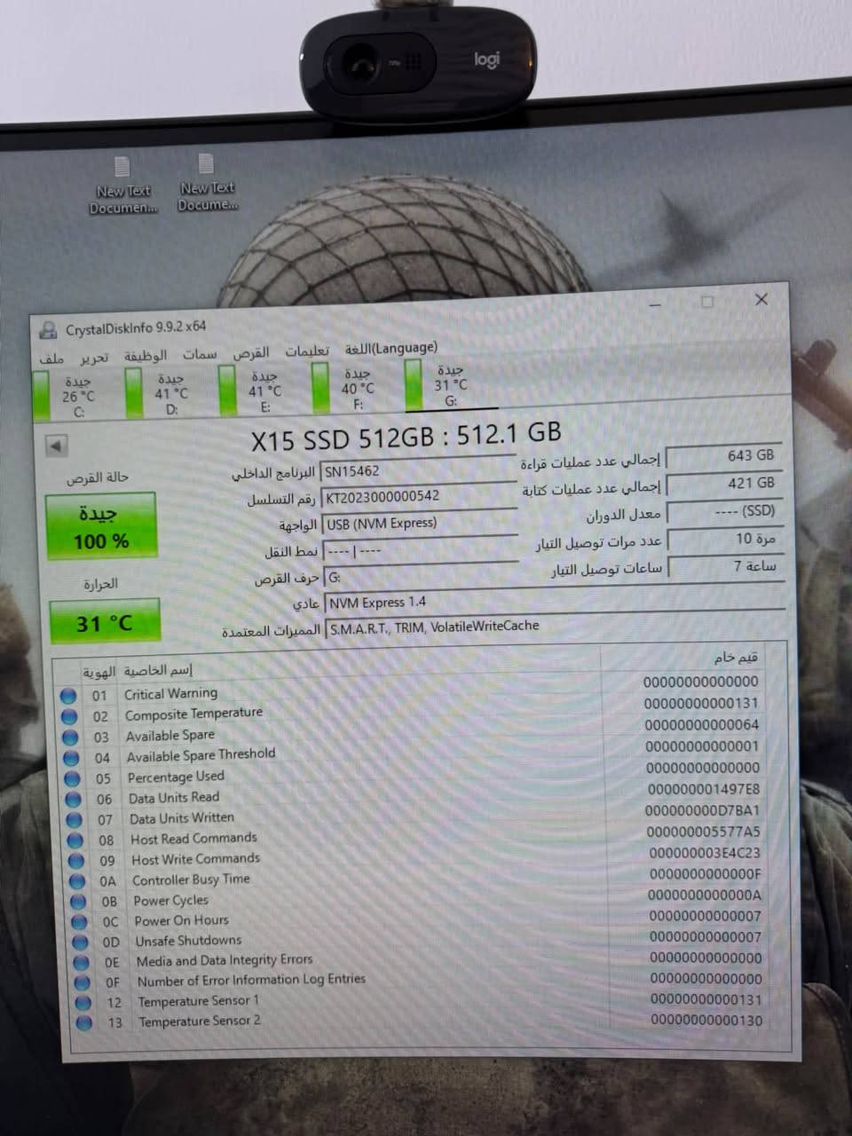Viewport: 852px width, 1136px height.
Task: Click the total host writes value 421 GB
Action: pos(725,484)
